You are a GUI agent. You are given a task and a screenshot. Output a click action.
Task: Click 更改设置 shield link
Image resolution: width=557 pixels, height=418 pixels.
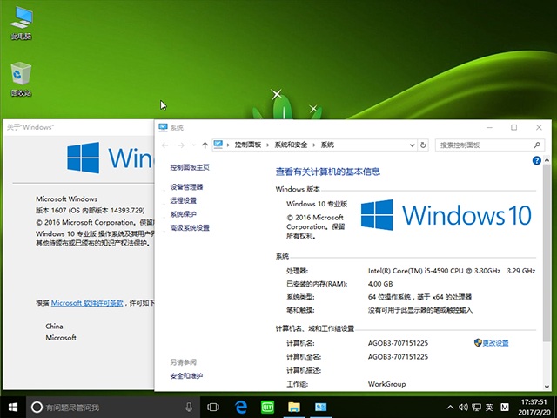tap(492, 343)
